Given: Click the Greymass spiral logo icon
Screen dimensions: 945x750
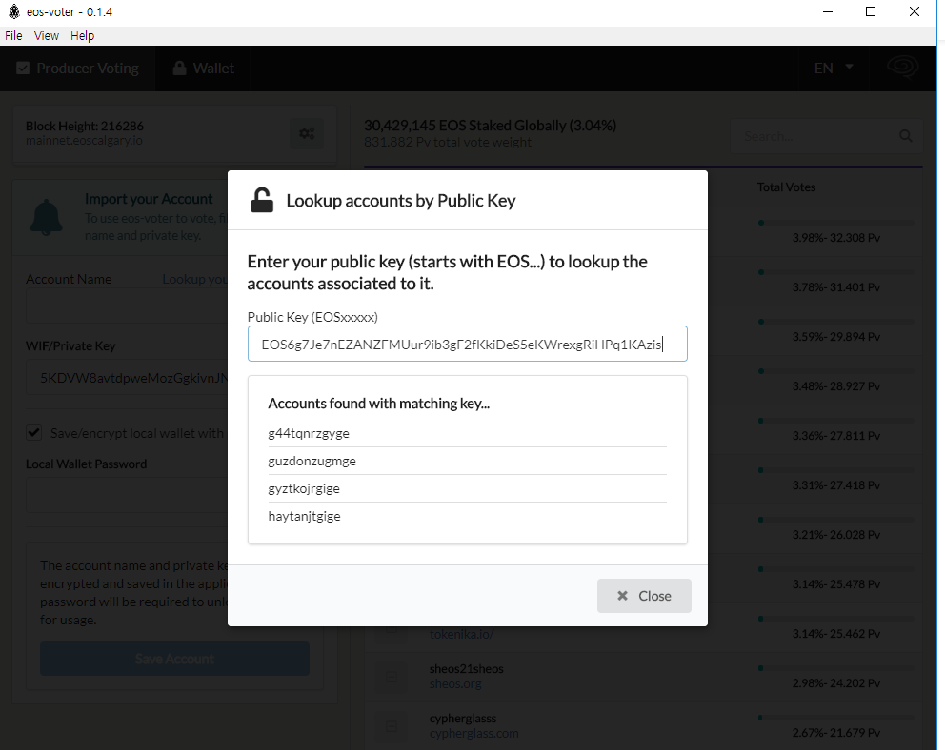Looking at the screenshot, I should click(x=903, y=67).
